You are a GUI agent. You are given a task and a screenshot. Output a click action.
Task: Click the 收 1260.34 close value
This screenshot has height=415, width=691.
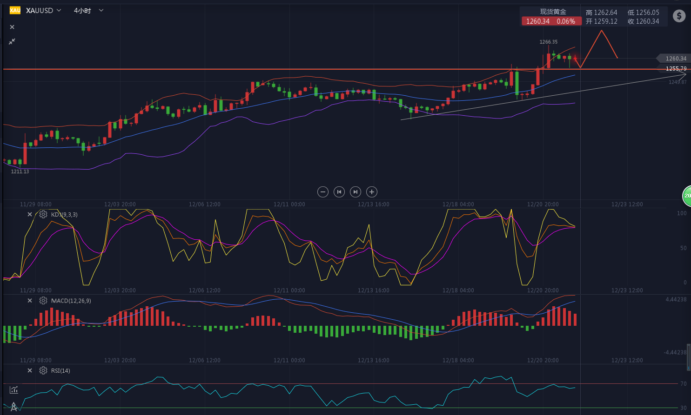pyautogui.click(x=643, y=21)
